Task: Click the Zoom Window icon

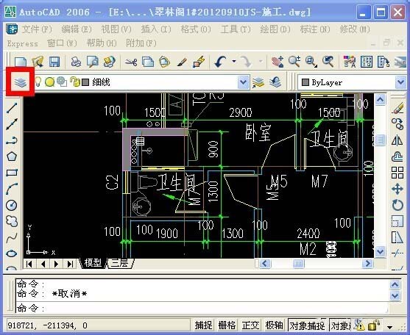Action: pyautogui.click(x=311, y=62)
